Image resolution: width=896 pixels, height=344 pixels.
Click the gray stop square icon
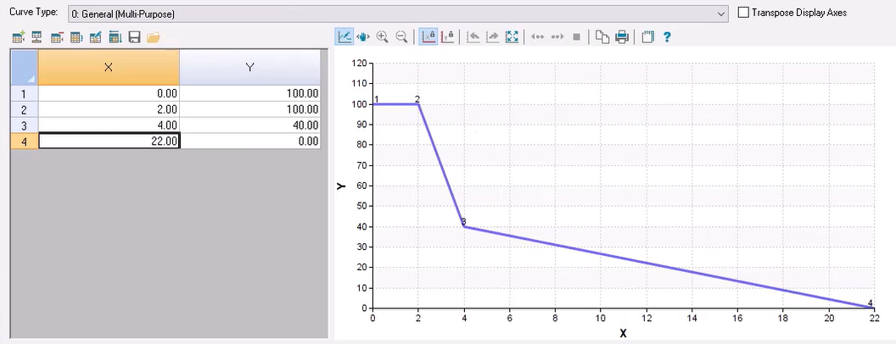pyautogui.click(x=577, y=37)
